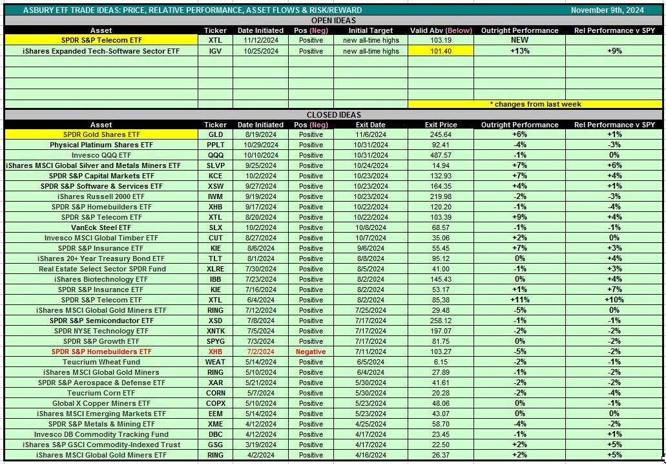Click the 487.57 exit price cell
The image size is (666, 464).
[441, 155]
